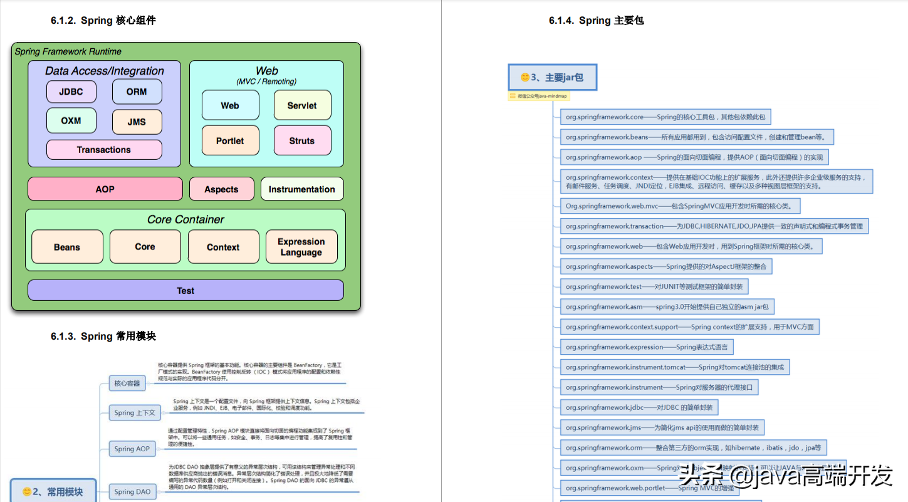The image size is (908, 502).
Task: Click the JDBC box in the diagram
Action: pyautogui.click(x=71, y=92)
